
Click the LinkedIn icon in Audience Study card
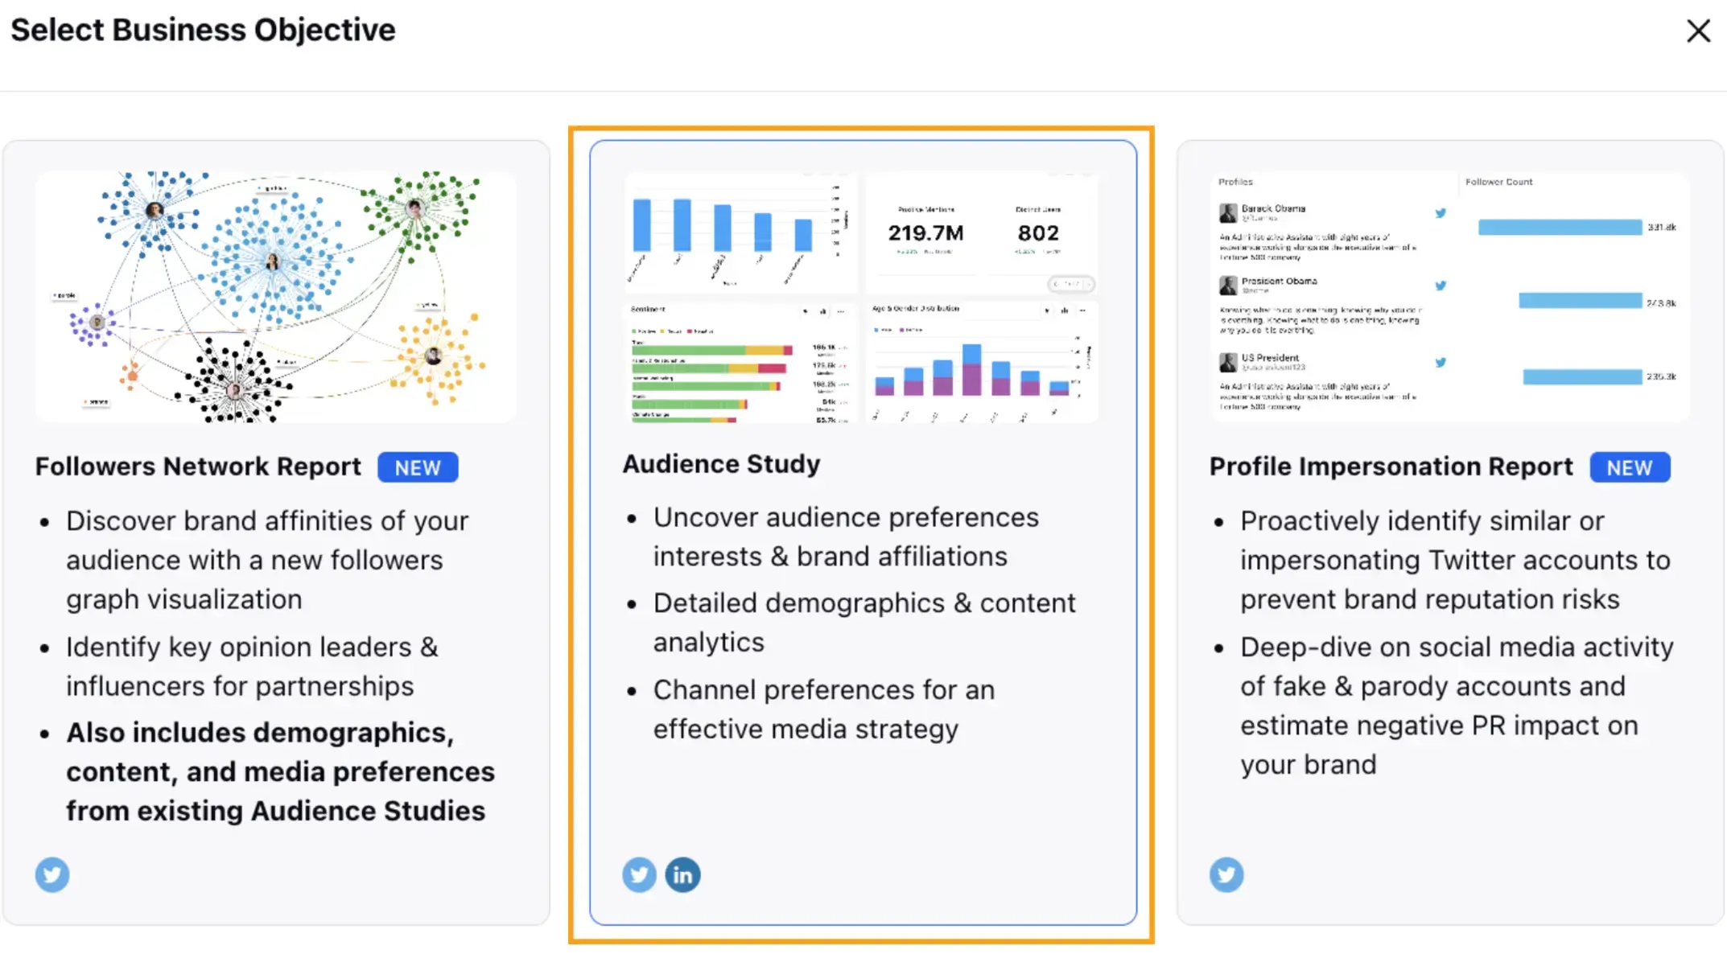[682, 874]
